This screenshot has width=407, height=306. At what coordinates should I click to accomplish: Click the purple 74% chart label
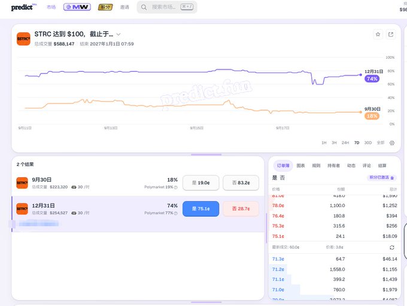372,78
